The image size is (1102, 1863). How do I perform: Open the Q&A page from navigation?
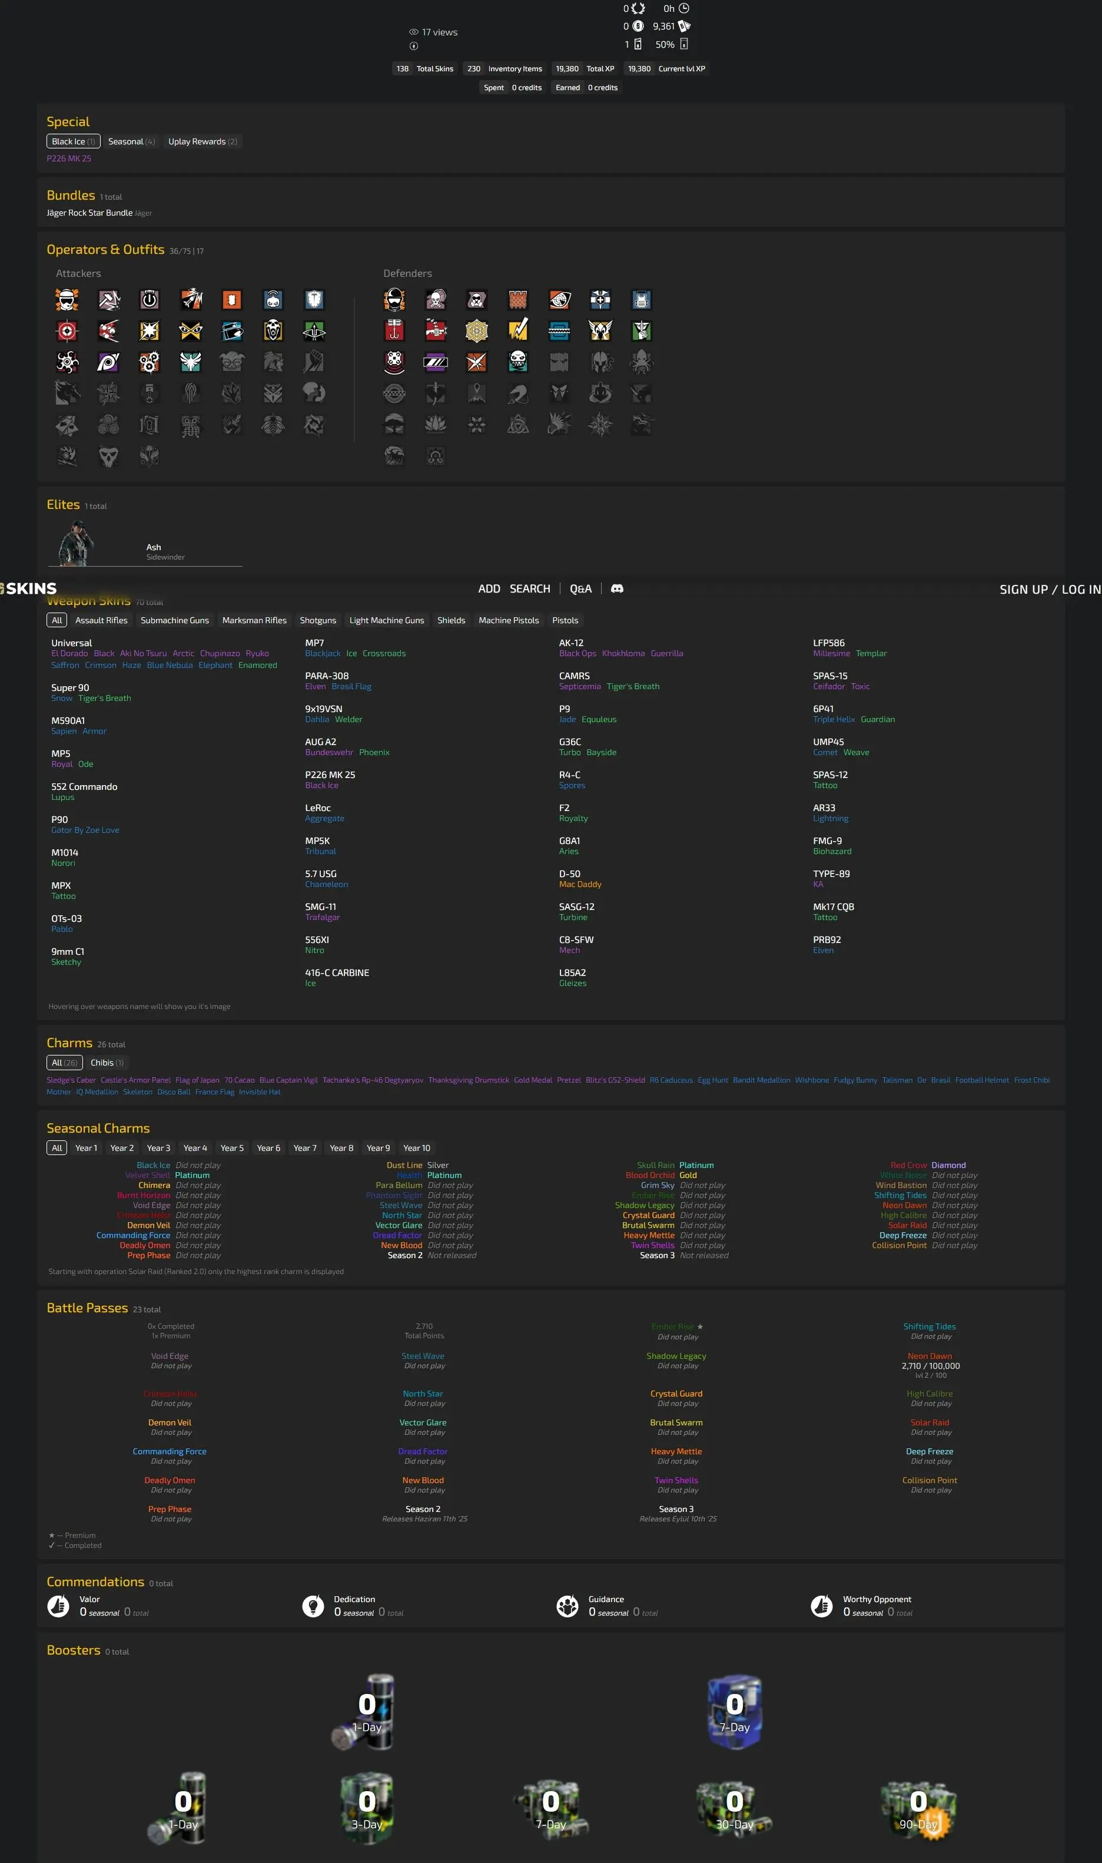point(580,588)
